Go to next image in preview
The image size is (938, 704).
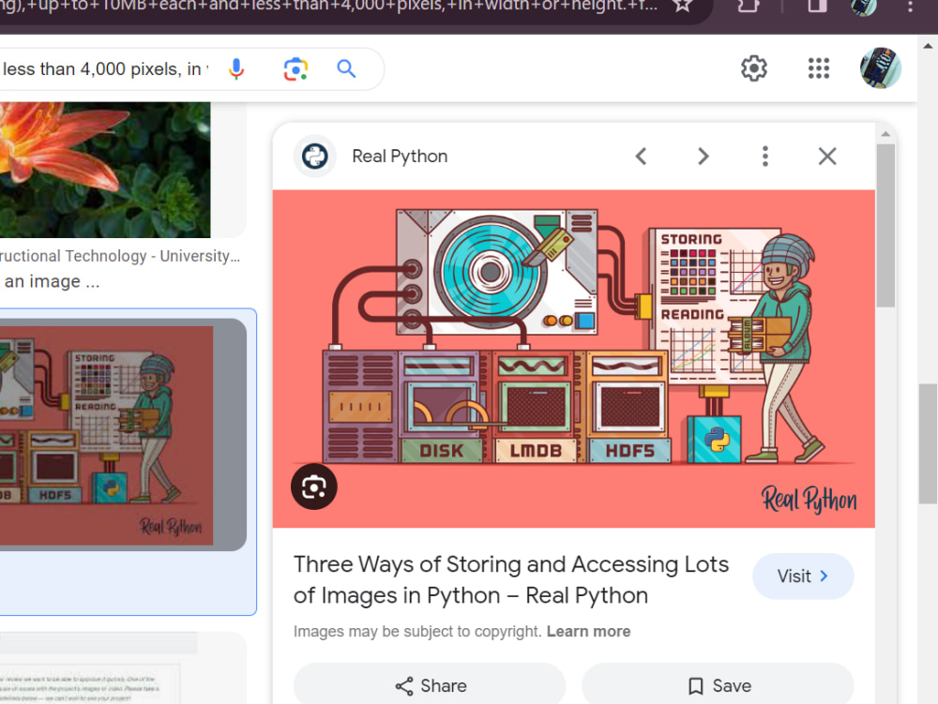point(703,157)
